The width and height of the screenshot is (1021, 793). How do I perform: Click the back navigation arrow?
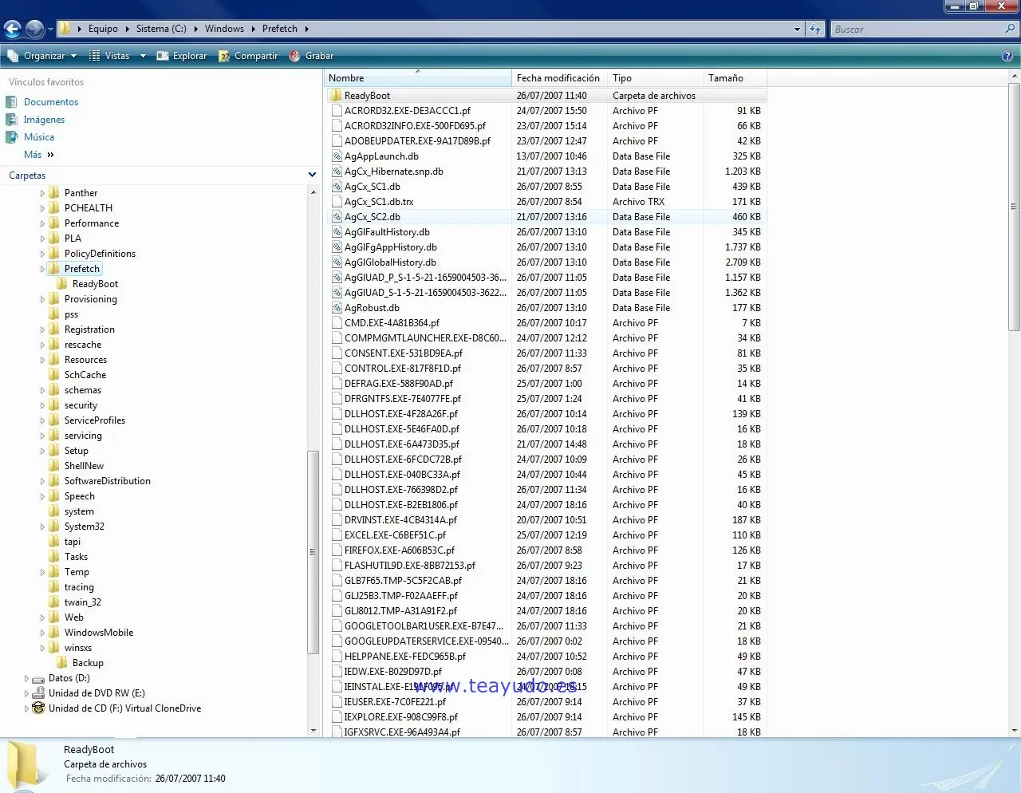[x=12, y=29]
